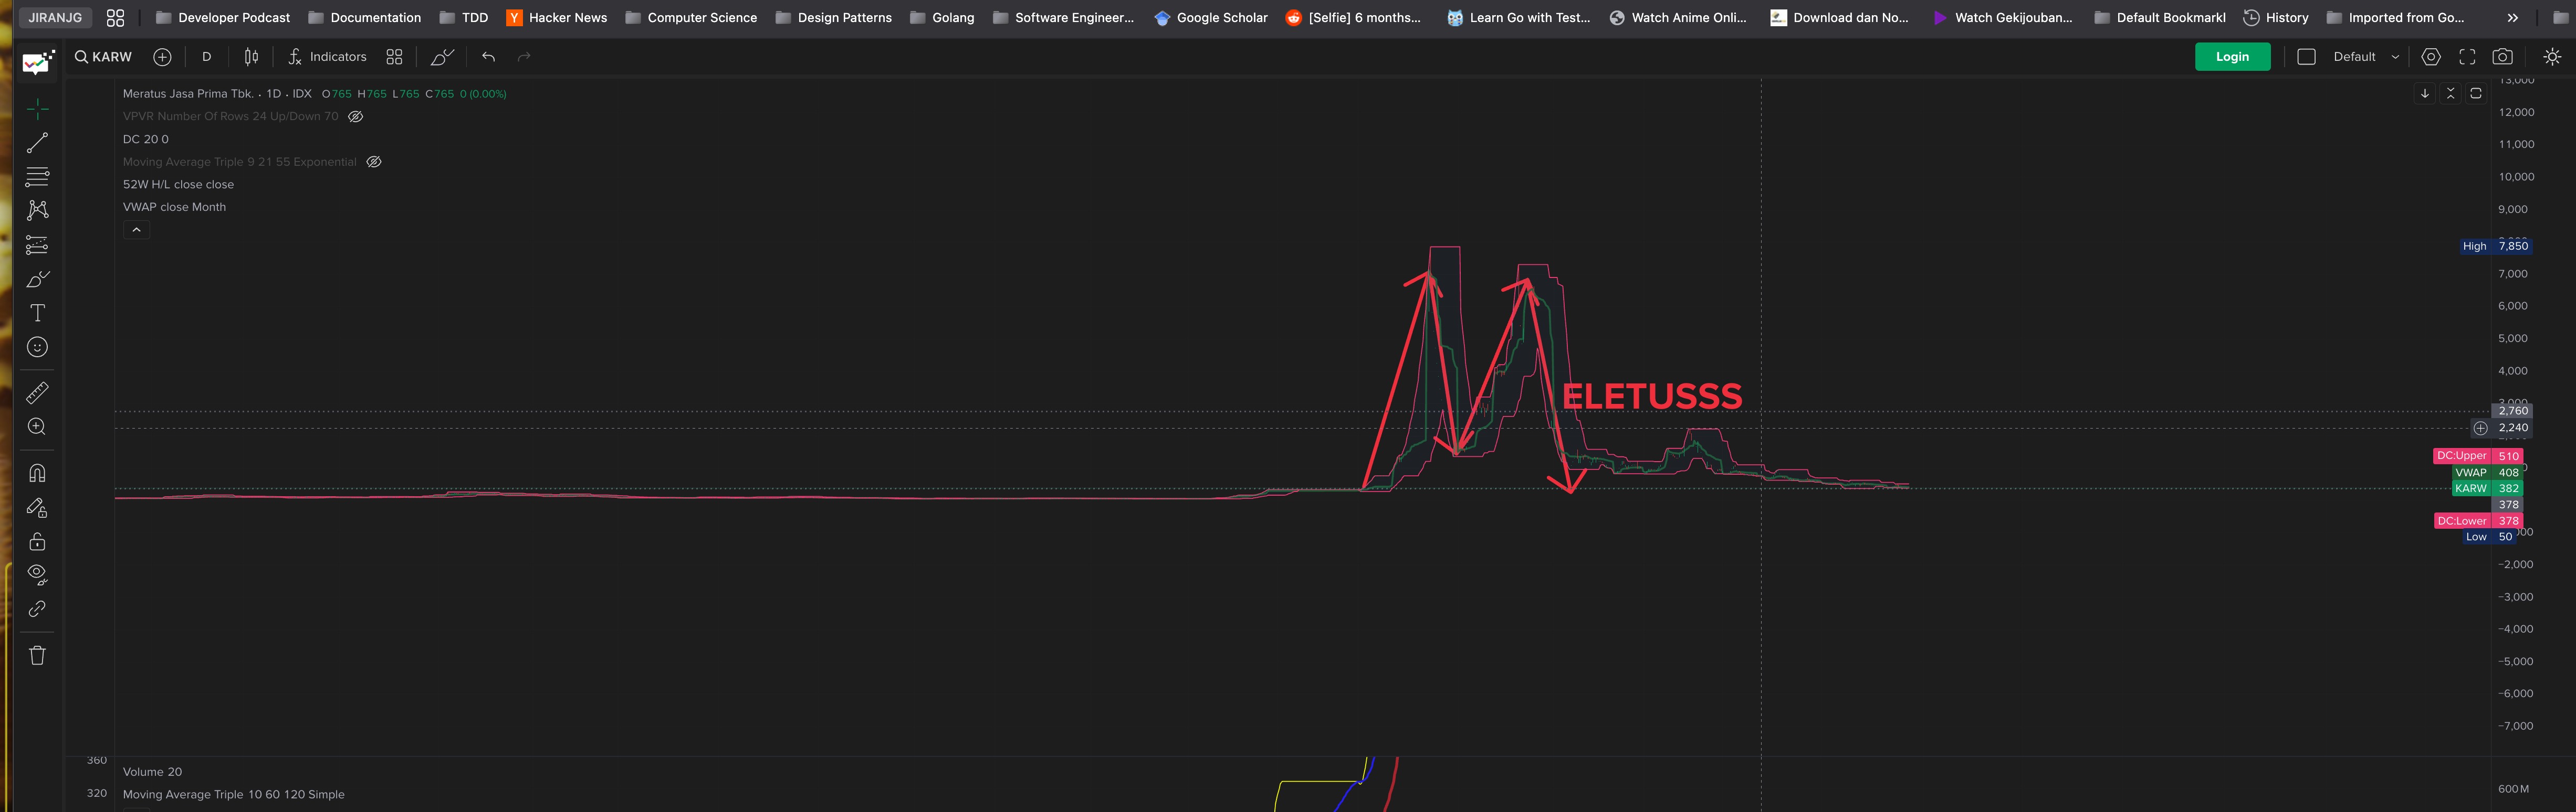The image size is (2576, 812).
Task: Delete drawings with the trash icon
Action: click(37, 655)
